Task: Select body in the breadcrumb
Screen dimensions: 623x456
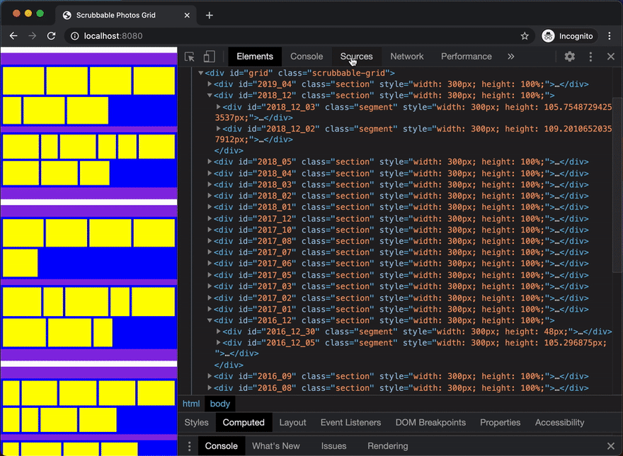Action: [219, 404]
